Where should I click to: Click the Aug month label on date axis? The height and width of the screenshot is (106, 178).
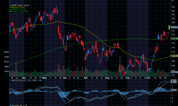107,78
